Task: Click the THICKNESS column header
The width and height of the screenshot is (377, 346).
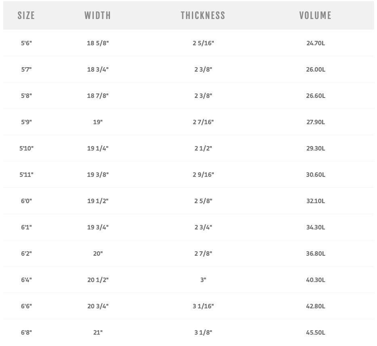Action: 203,15
